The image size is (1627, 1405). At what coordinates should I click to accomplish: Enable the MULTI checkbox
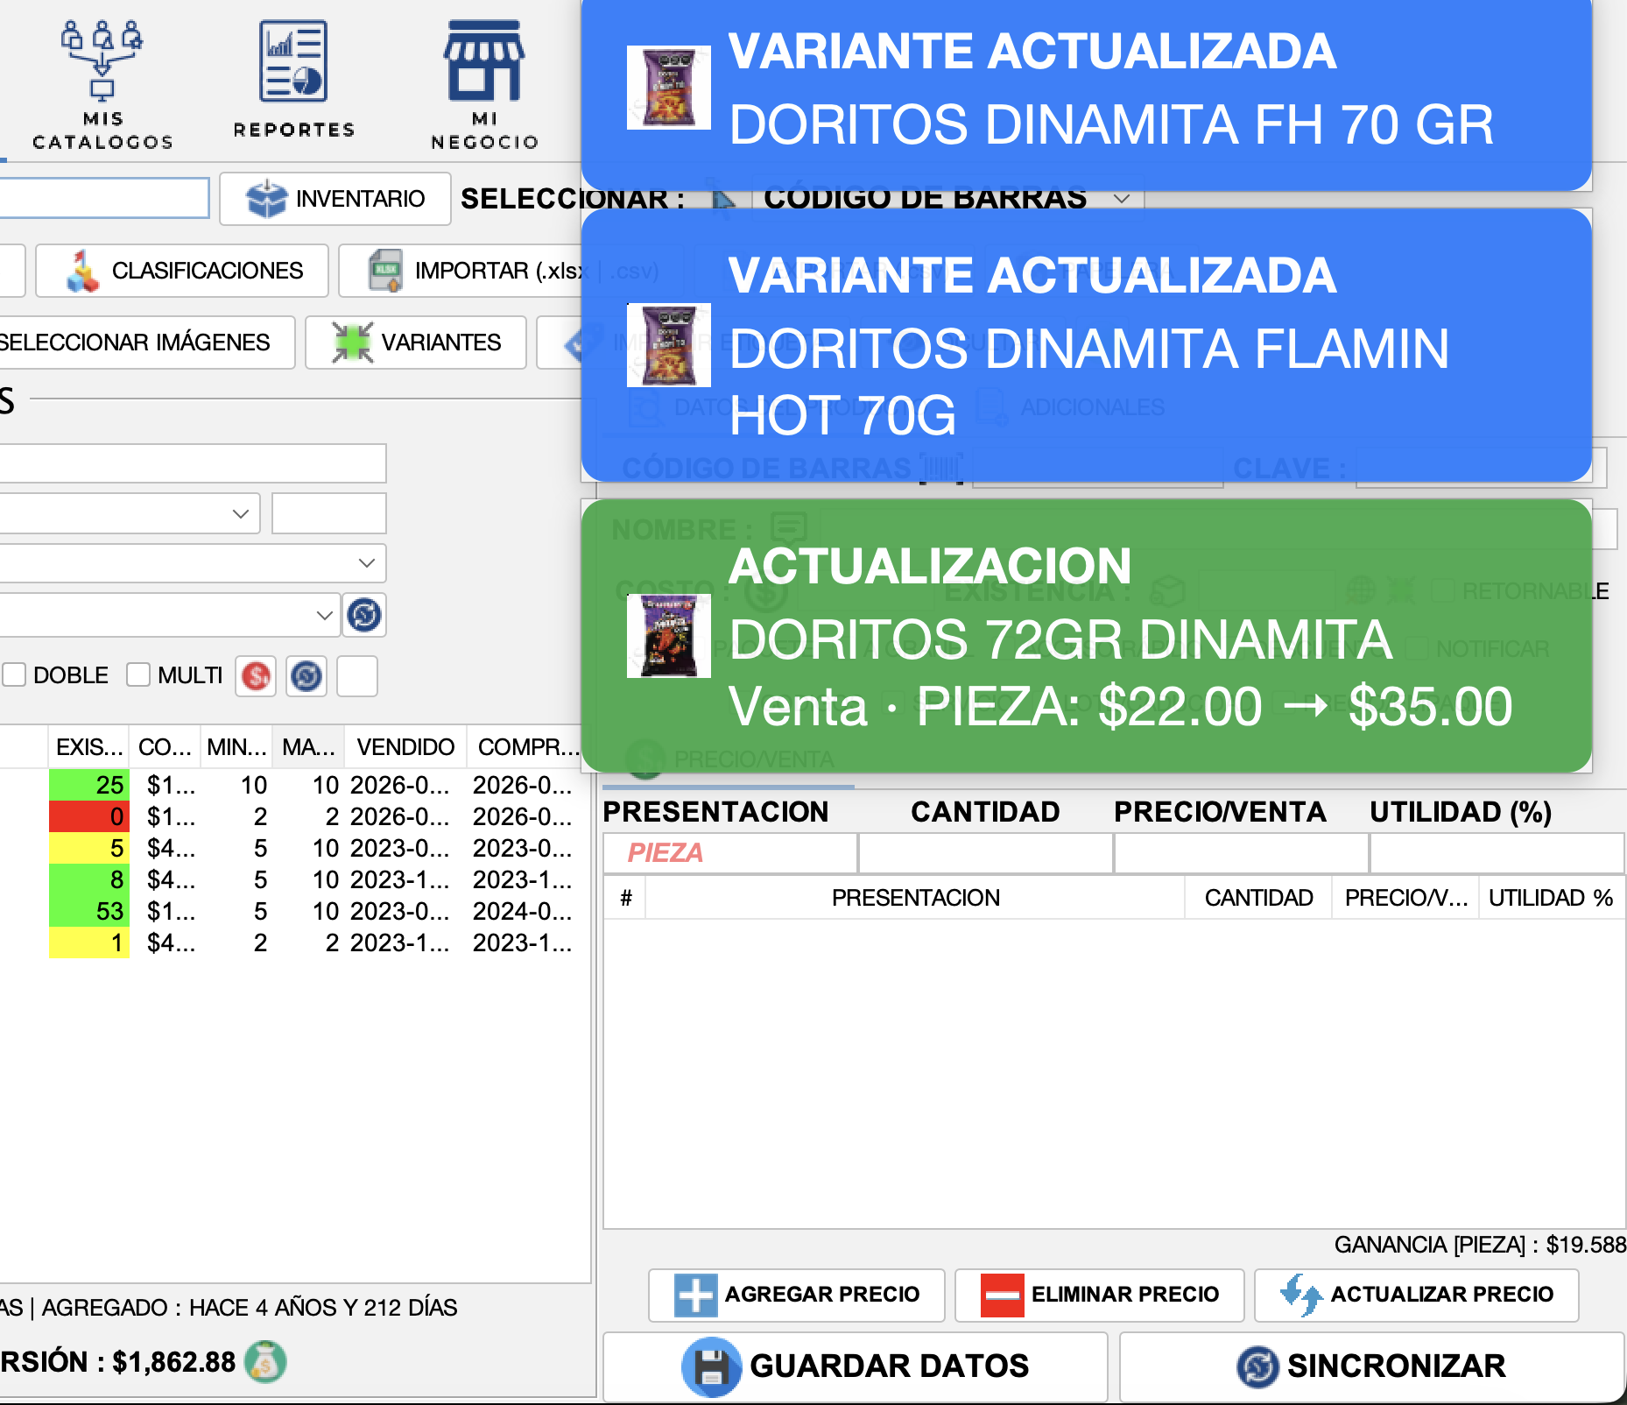(138, 675)
